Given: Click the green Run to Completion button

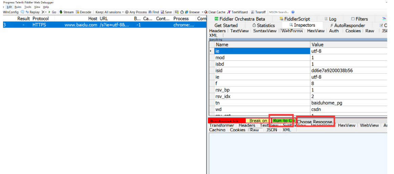Looking at the screenshot, I should click(284, 121).
